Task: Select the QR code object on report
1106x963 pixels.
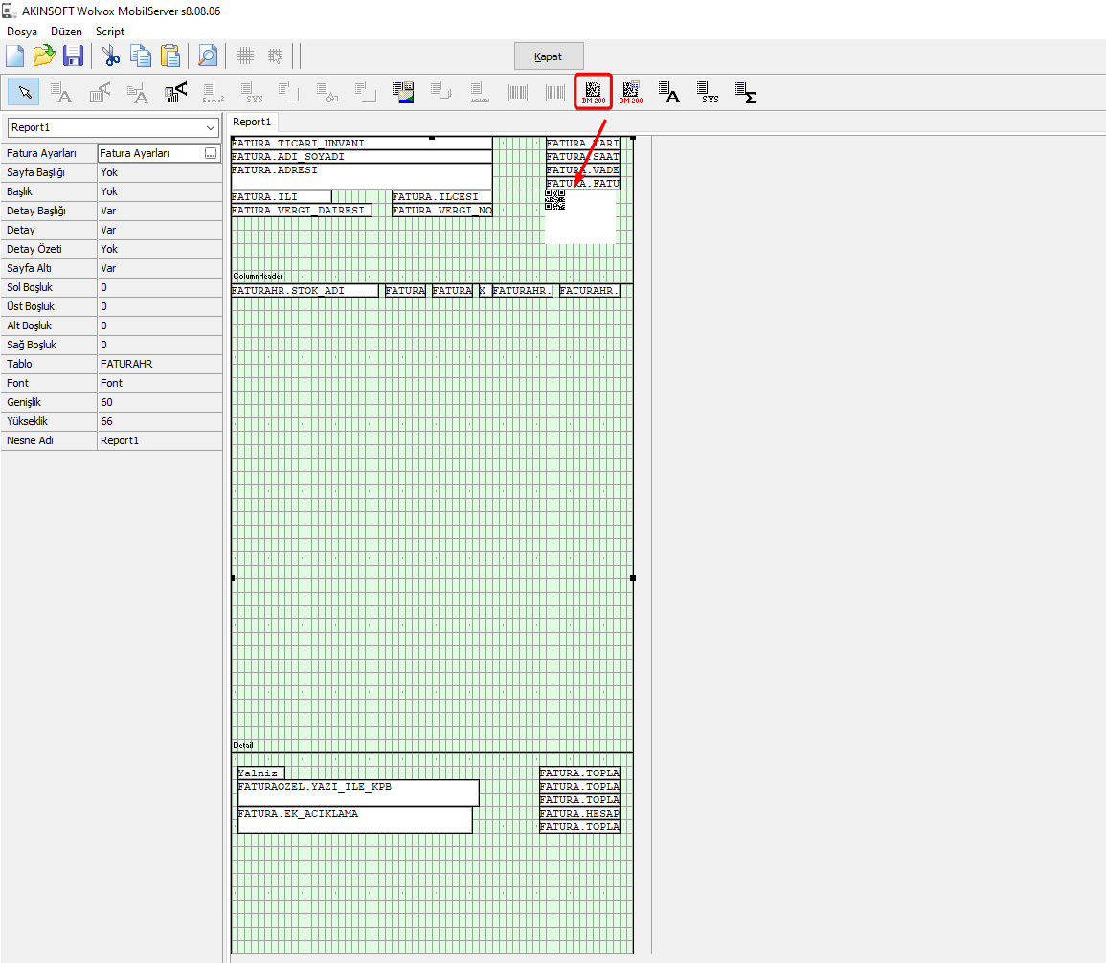Action: [x=579, y=216]
